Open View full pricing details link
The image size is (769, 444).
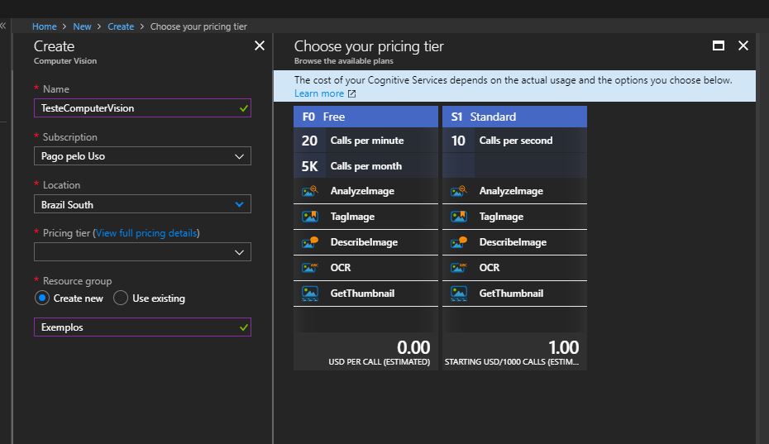147,233
